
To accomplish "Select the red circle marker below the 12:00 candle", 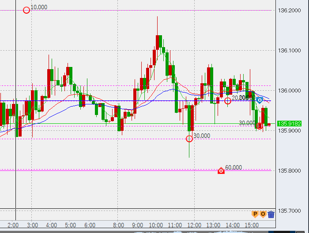I will pyautogui.click(x=189, y=139).
